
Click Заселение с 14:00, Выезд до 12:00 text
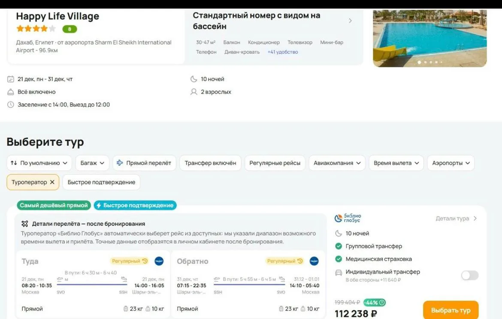[64, 105]
